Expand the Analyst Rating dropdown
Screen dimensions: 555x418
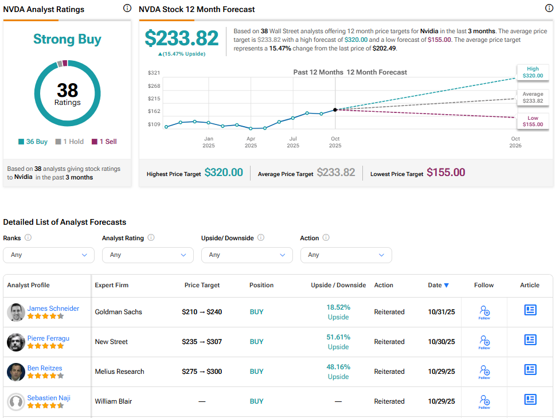pyautogui.click(x=147, y=255)
